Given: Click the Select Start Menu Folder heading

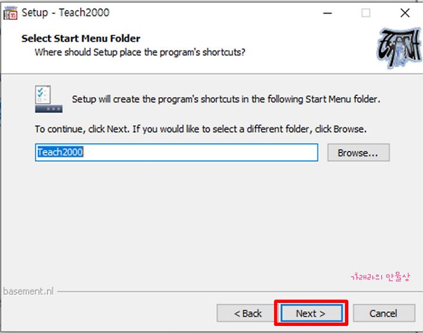Looking at the screenshot, I should pyautogui.click(x=80, y=38).
